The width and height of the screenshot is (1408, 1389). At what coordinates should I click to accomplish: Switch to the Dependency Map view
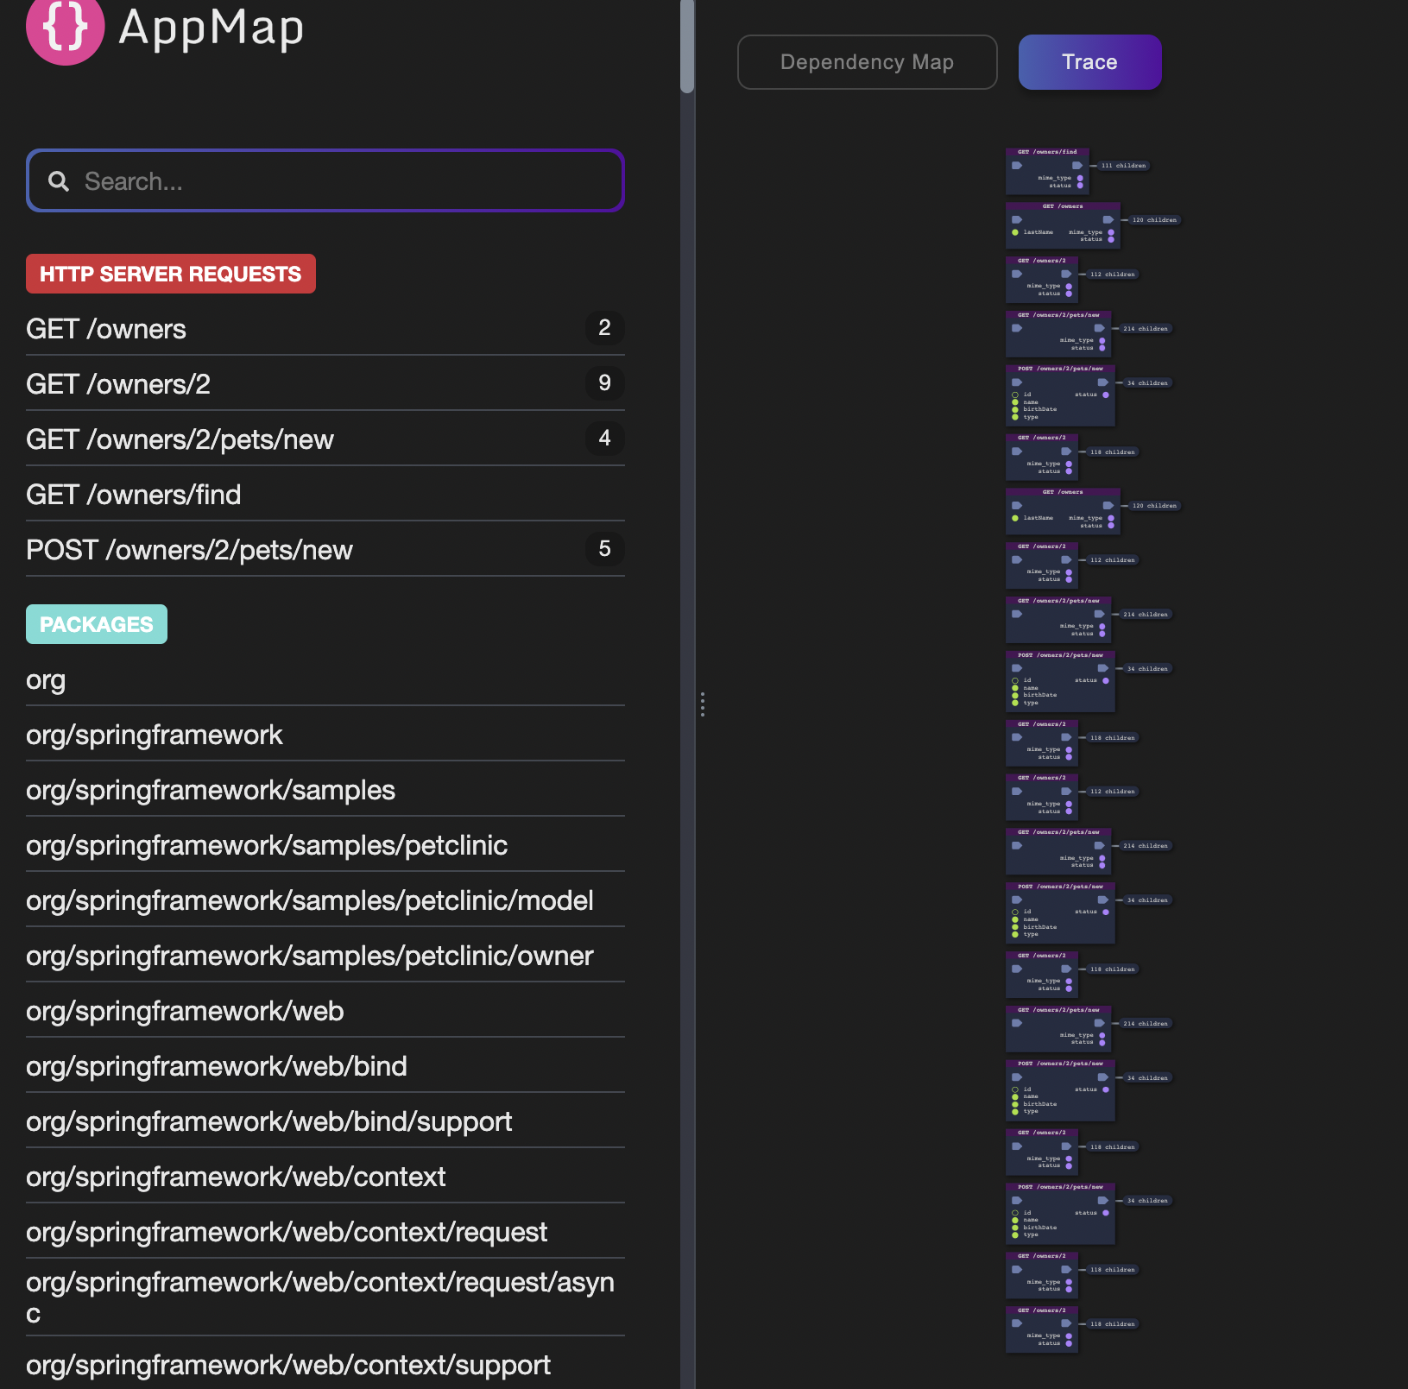point(867,61)
